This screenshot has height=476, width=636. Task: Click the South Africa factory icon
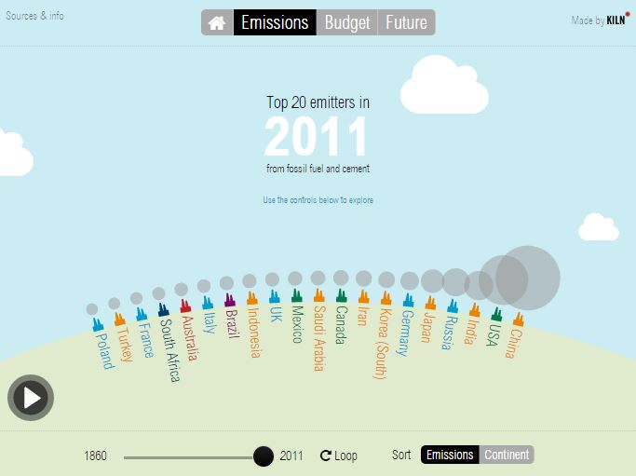click(x=164, y=309)
